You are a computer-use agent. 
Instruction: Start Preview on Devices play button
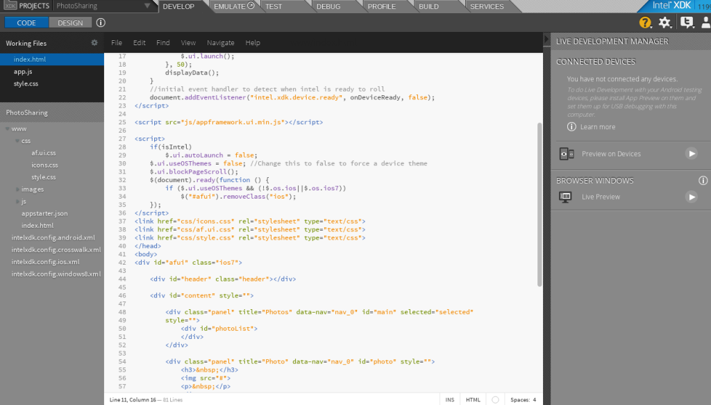[691, 154]
